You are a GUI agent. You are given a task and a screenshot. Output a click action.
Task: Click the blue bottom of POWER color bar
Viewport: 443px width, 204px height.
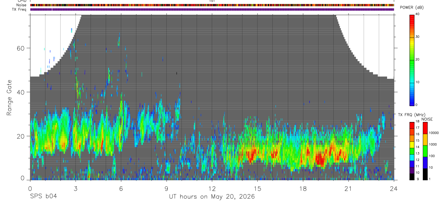(412, 101)
